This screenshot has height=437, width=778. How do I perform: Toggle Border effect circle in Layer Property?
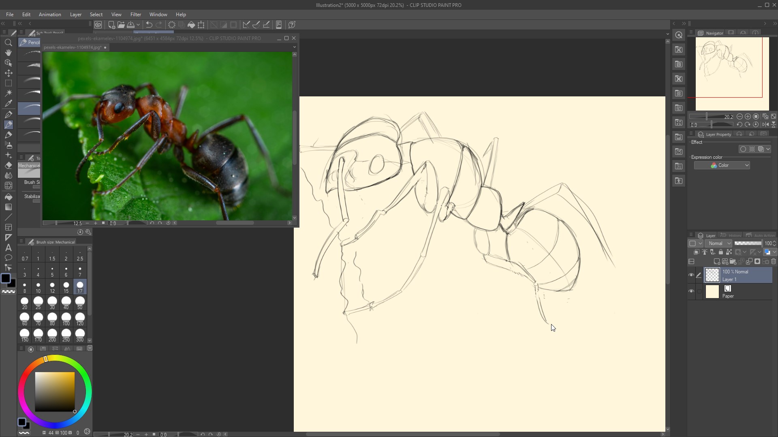click(x=743, y=149)
